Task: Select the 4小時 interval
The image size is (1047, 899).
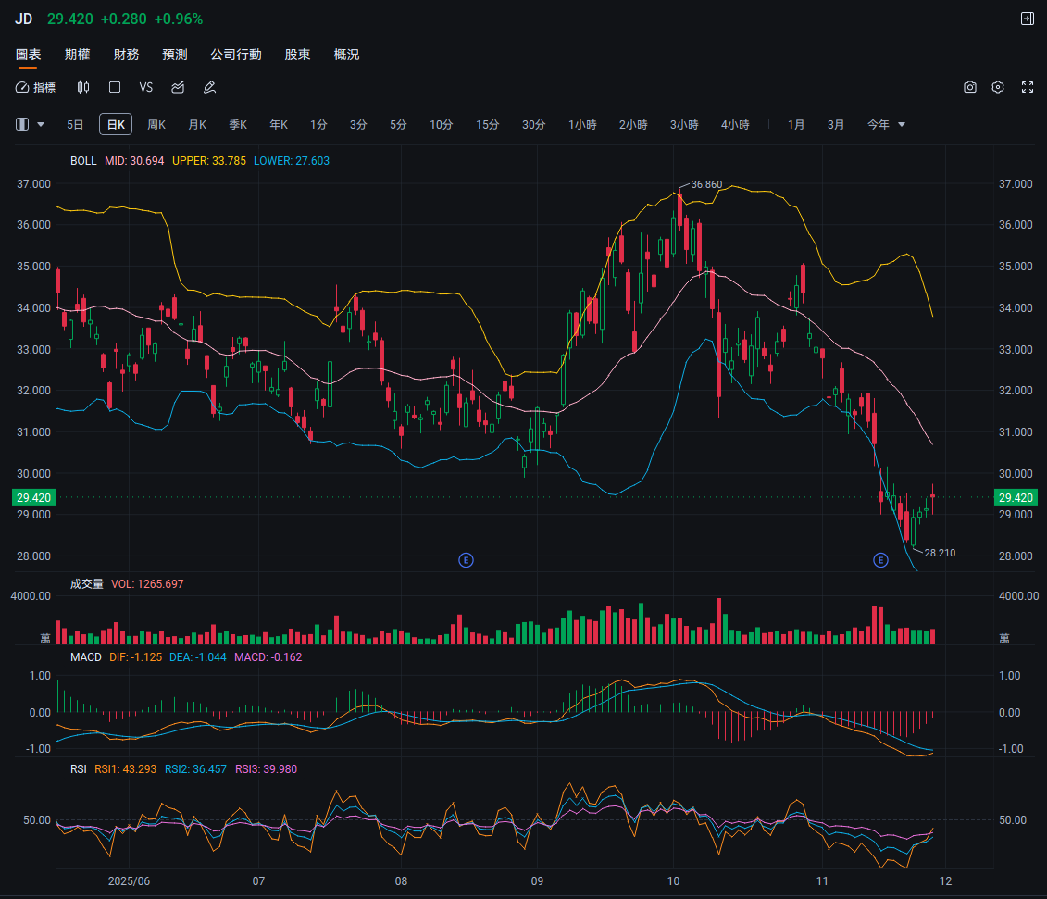Action: click(x=735, y=124)
